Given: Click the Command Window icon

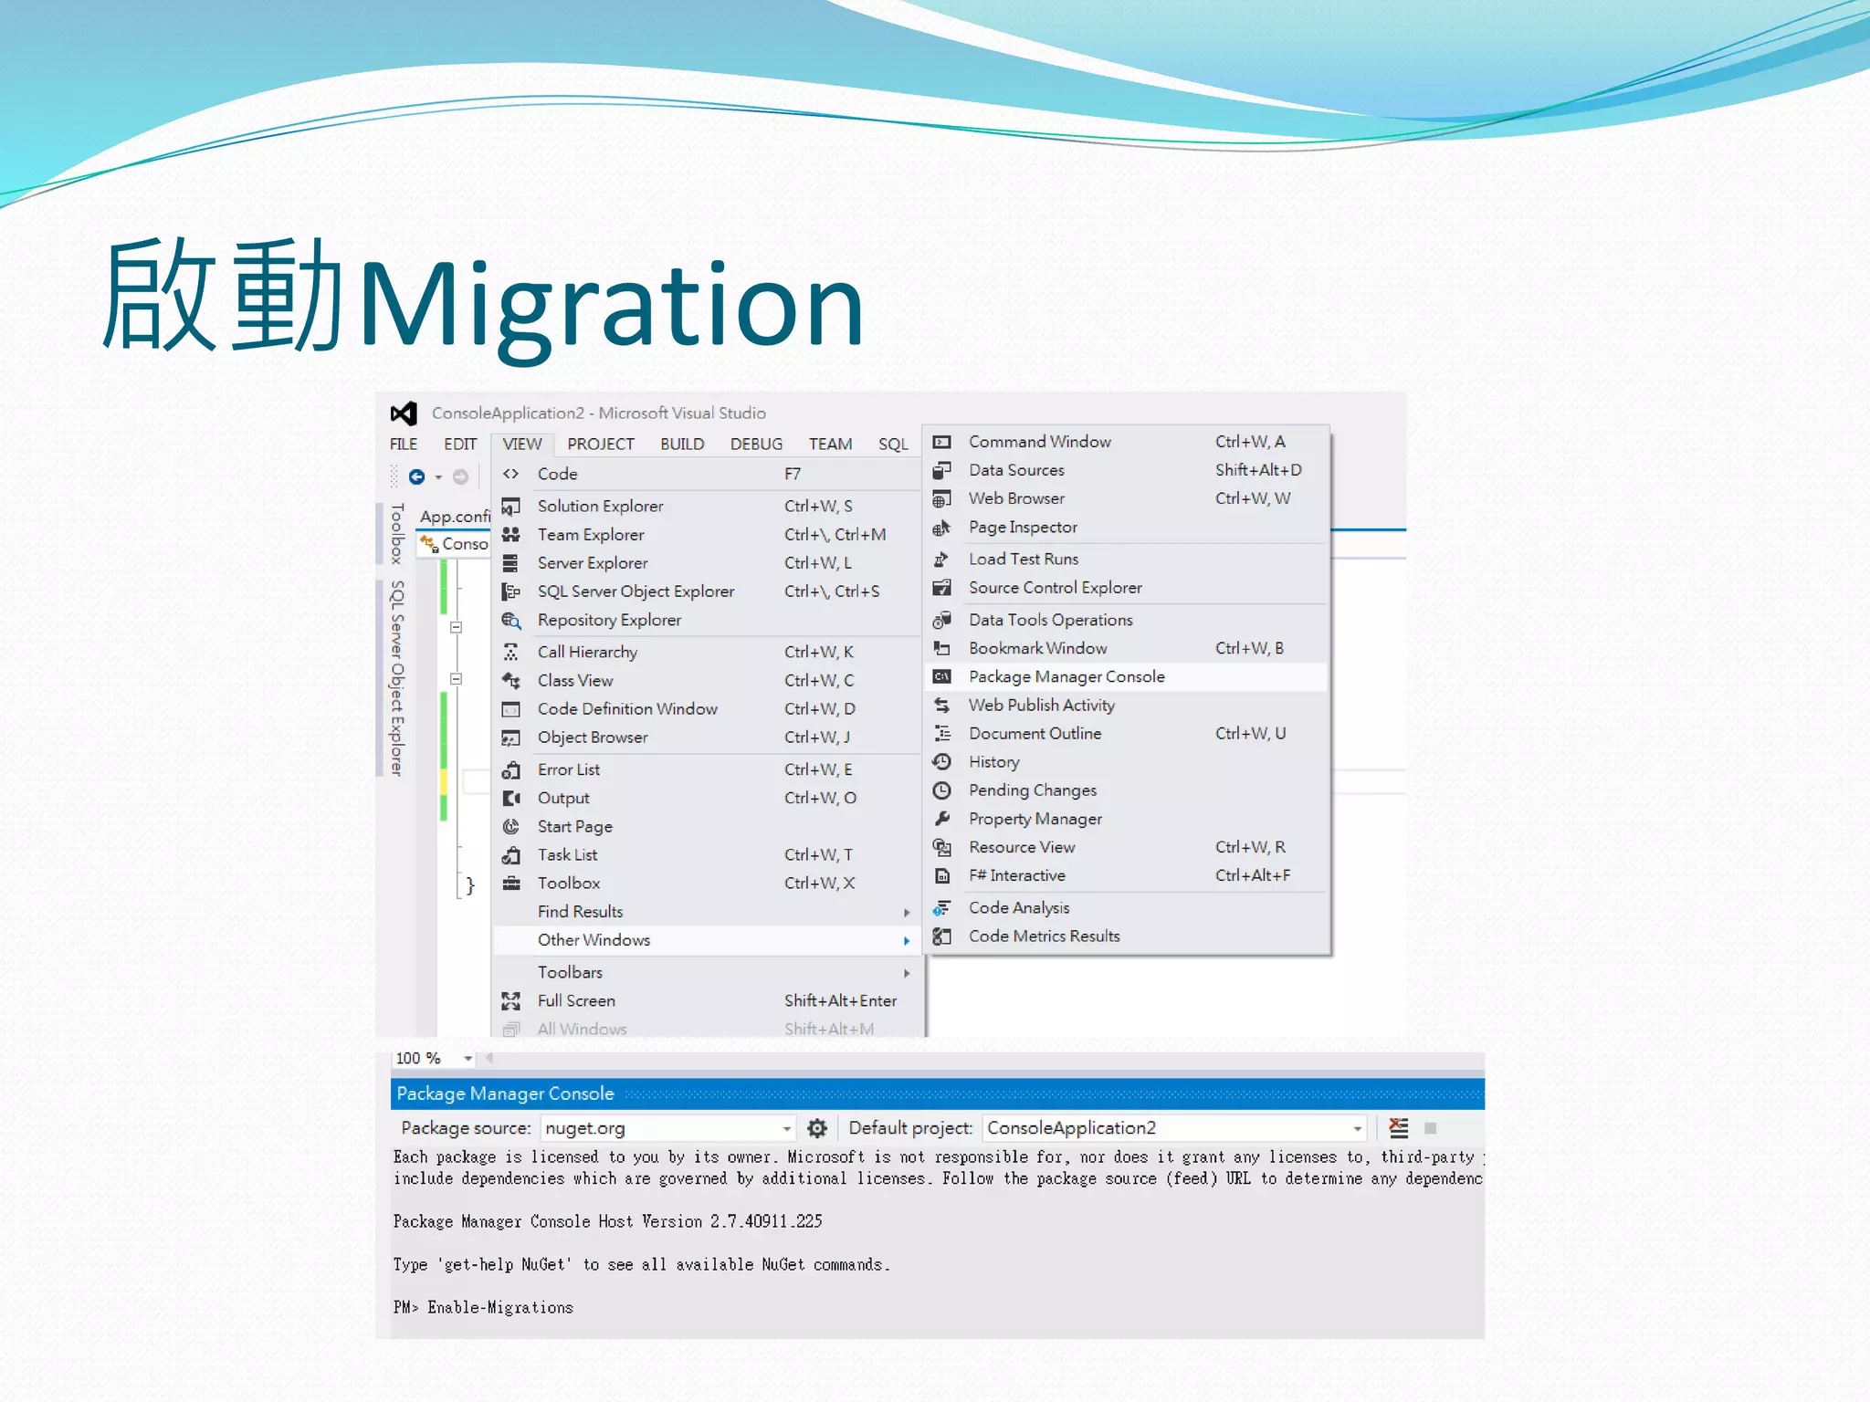Looking at the screenshot, I should (x=942, y=442).
